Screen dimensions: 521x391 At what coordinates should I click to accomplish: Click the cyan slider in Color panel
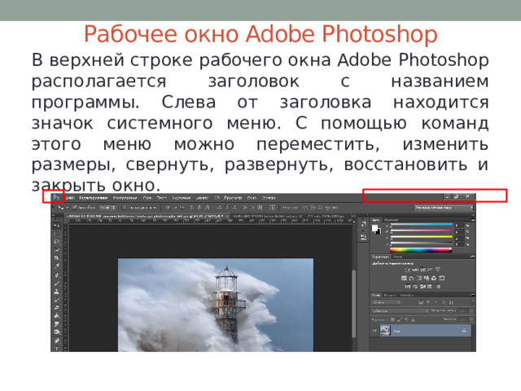tap(422, 225)
